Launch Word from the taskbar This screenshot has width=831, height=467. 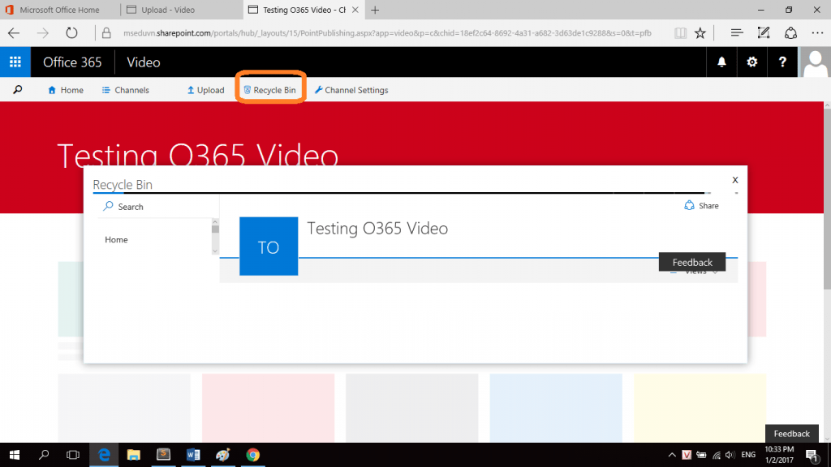point(193,455)
